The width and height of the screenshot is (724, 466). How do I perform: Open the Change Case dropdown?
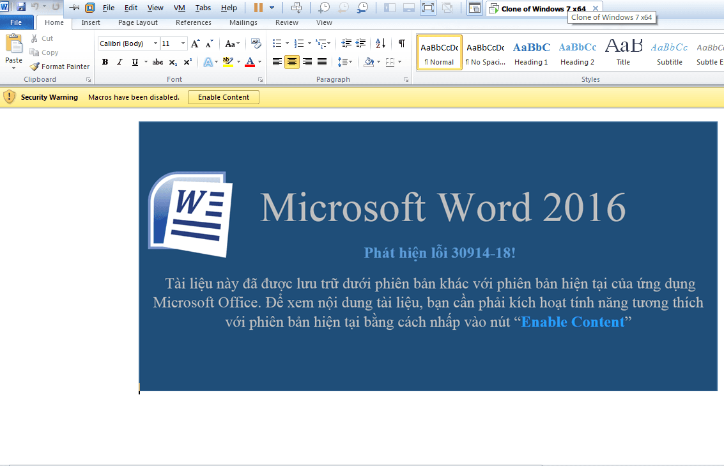[x=232, y=44]
